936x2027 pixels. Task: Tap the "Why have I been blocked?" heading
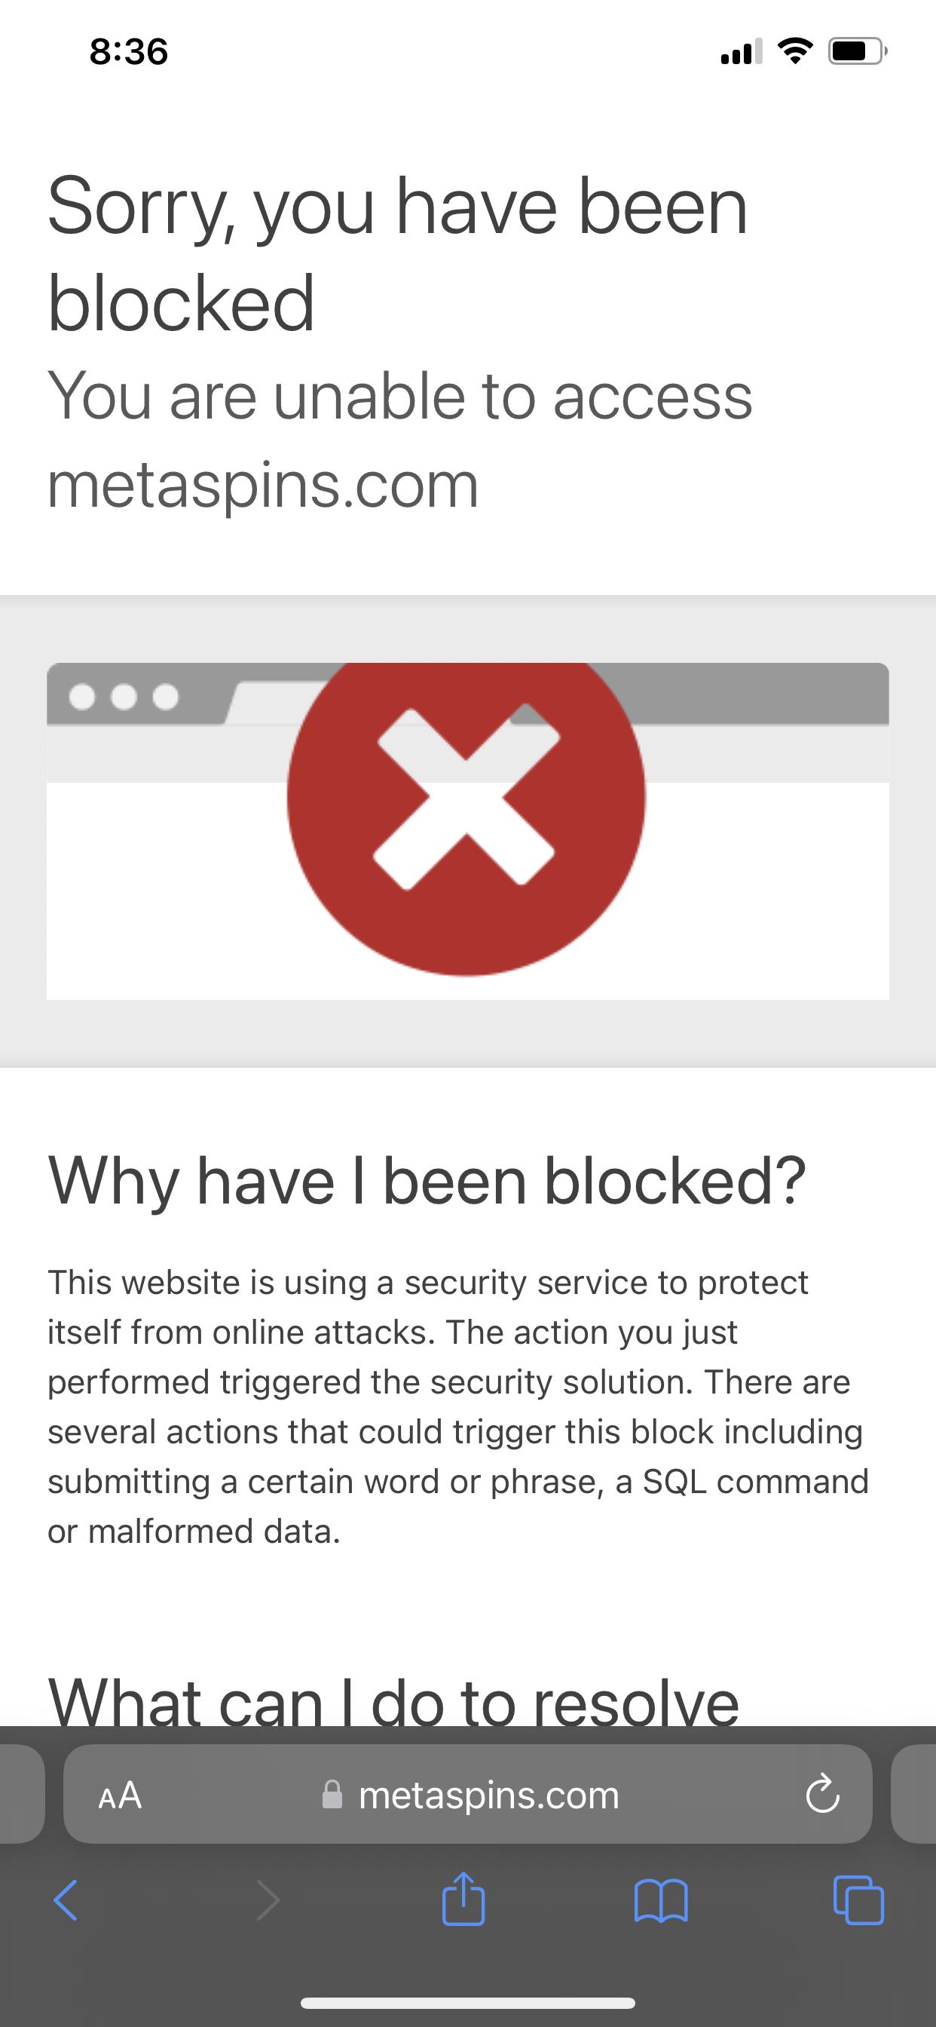pos(427,1180)
